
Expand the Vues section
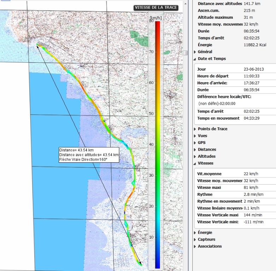pos(195,136)
